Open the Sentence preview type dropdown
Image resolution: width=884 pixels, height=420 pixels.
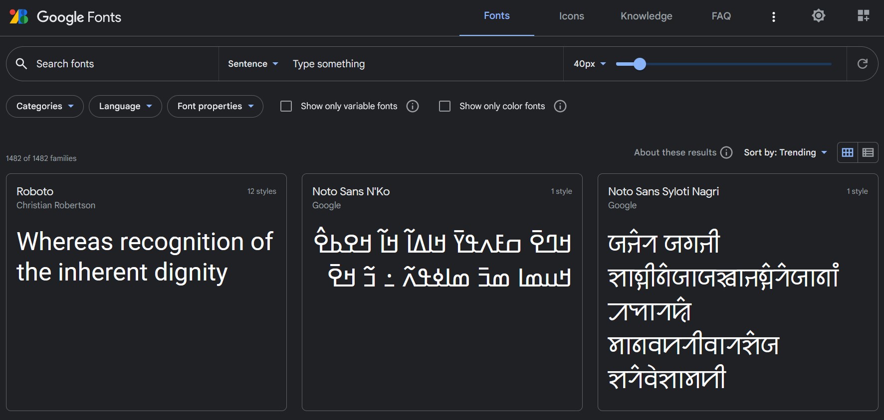point(253,64)
